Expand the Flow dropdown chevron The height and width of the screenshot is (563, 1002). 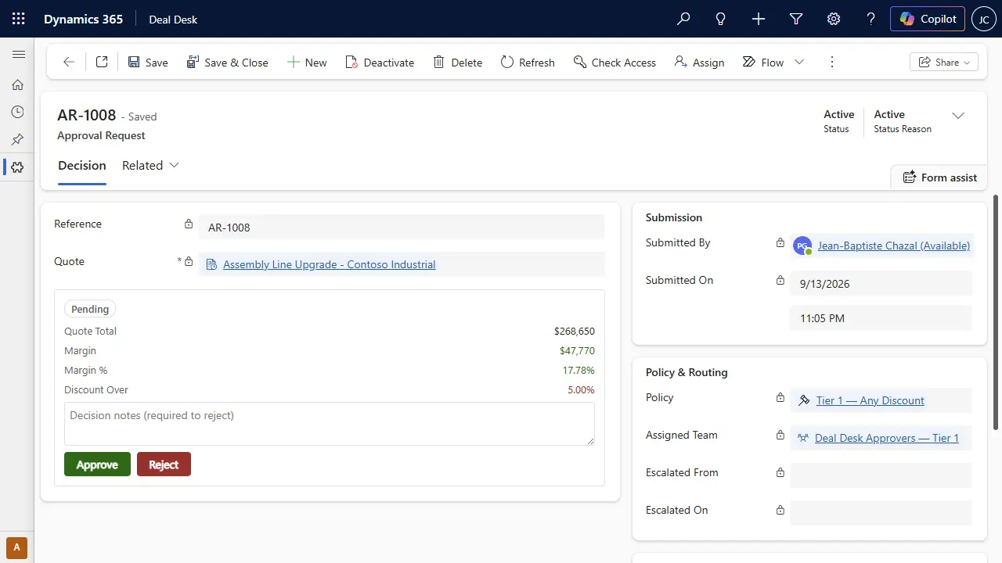[799, 62]
